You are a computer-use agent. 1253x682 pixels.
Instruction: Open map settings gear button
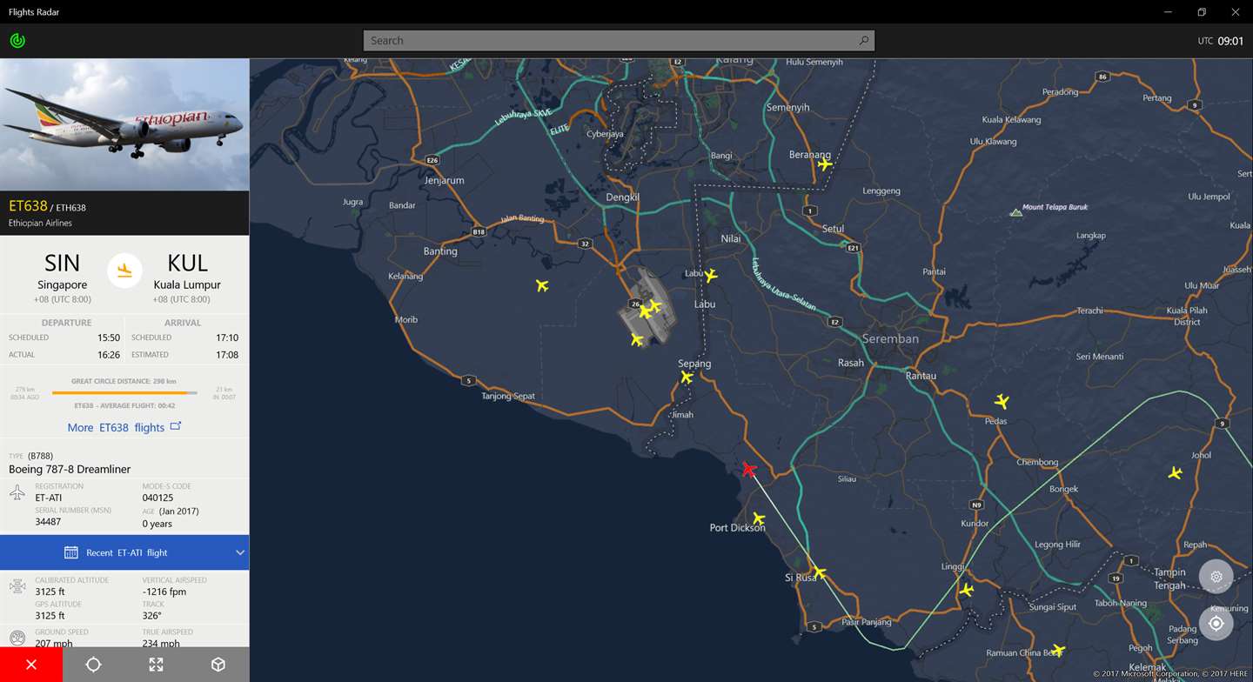[x=1216, y=577]
